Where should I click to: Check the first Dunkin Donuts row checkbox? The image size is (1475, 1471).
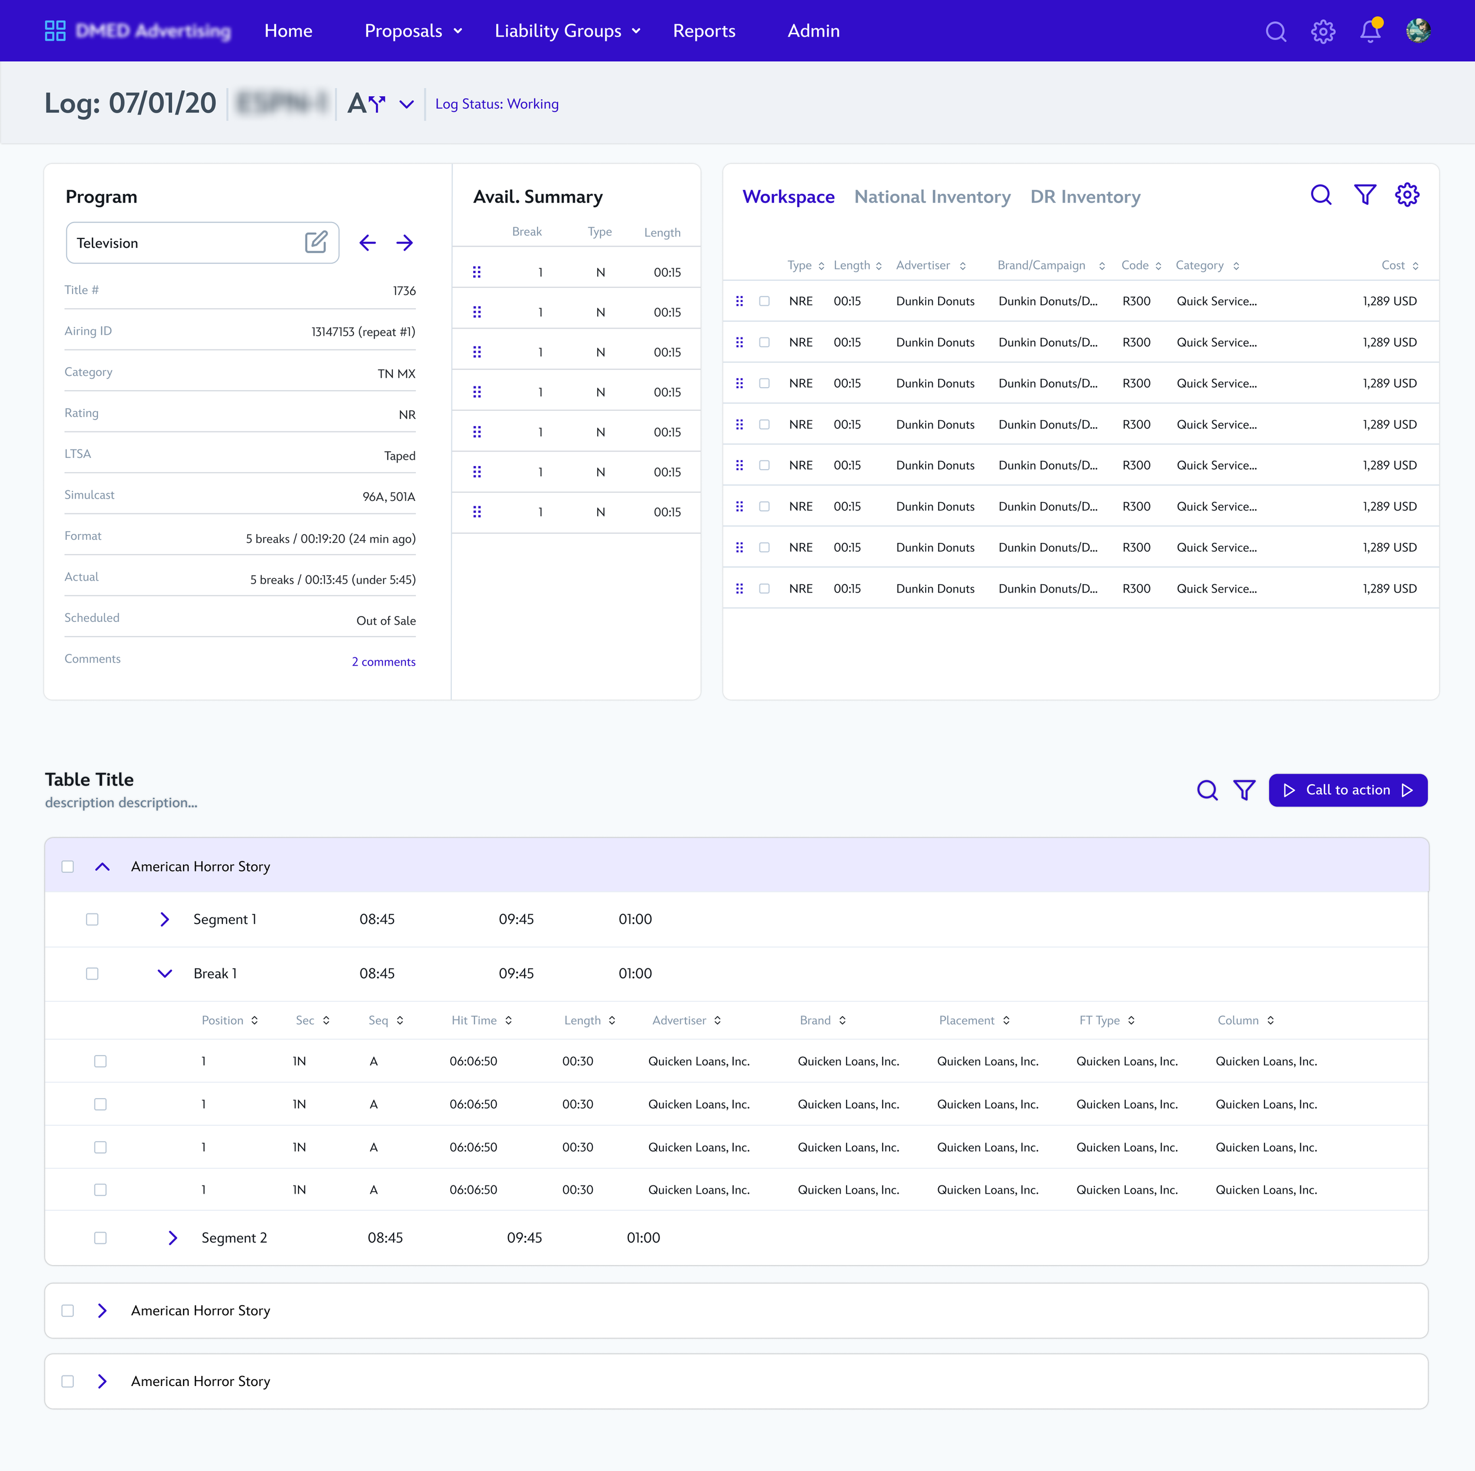click(x=764, y=301)
